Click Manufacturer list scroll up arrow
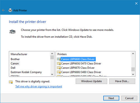Image resolution: width=140 pixels, height=103 pixels. pos(52,54)
